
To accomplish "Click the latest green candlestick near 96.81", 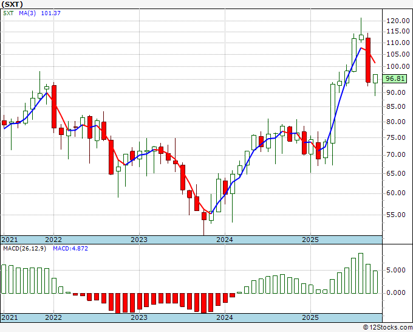I will click(375, 78).
